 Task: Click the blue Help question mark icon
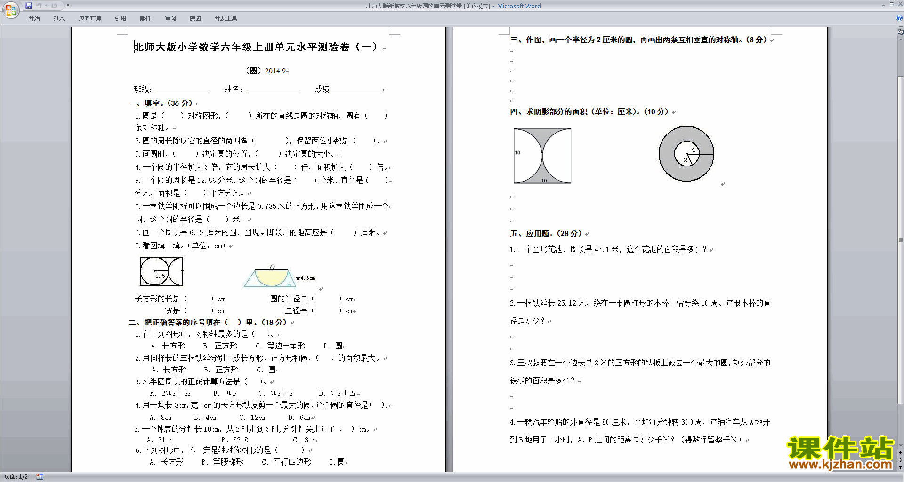coord(899,18)
